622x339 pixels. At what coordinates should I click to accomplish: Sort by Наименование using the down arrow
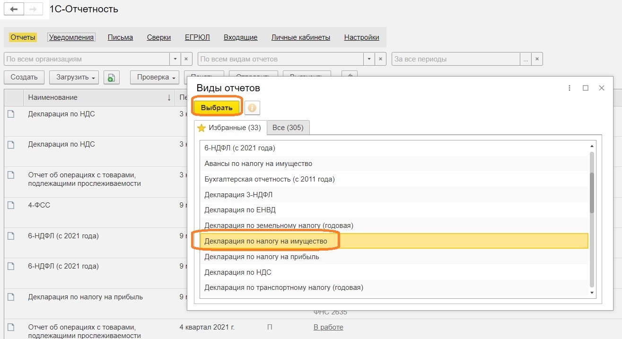169,97
